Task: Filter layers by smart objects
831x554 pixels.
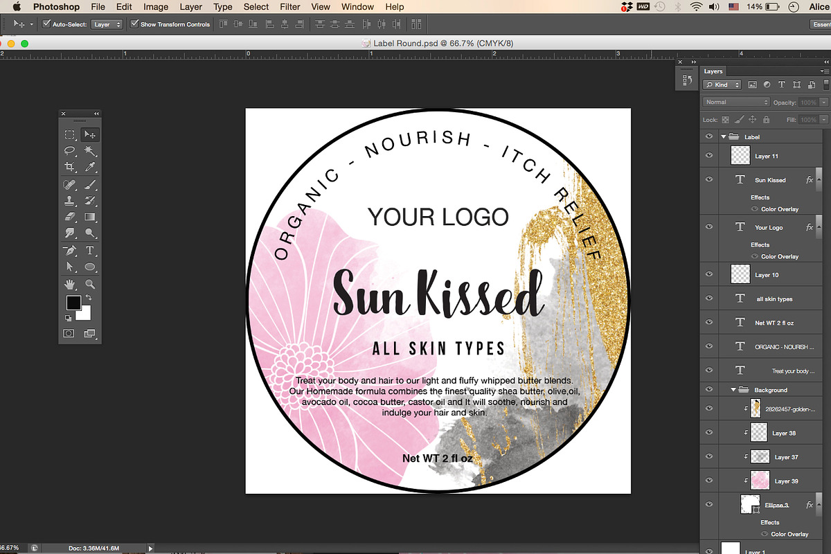Action: (x=812, y=84)
